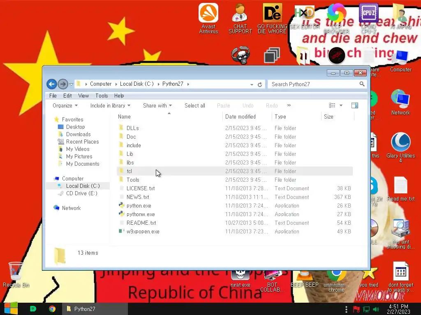Refresh the Python27 folder view
This screenshot has width=421, height=315.
point(260,84)
